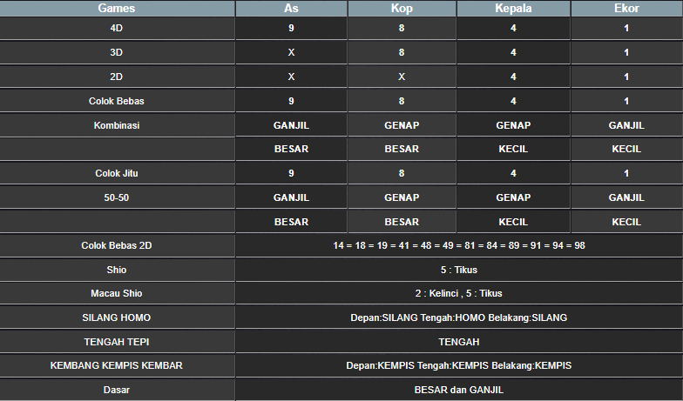The height and width of the screenshot is (401, 683).
Task: Click BESAR under Kop below 50-50 row
Action: [402, 223]
